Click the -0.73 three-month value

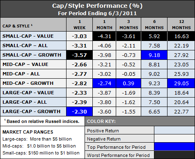(128, 55)
